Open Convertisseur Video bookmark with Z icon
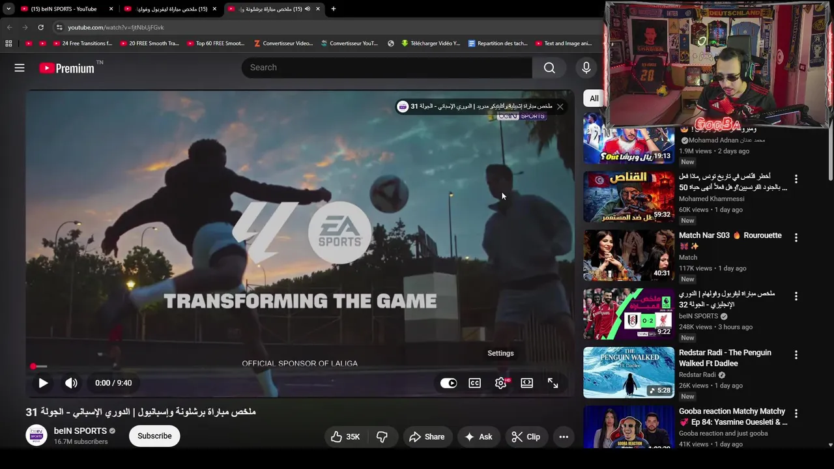Image resolution: width=834 pixels, height=469 pixels. pos(283,44)
